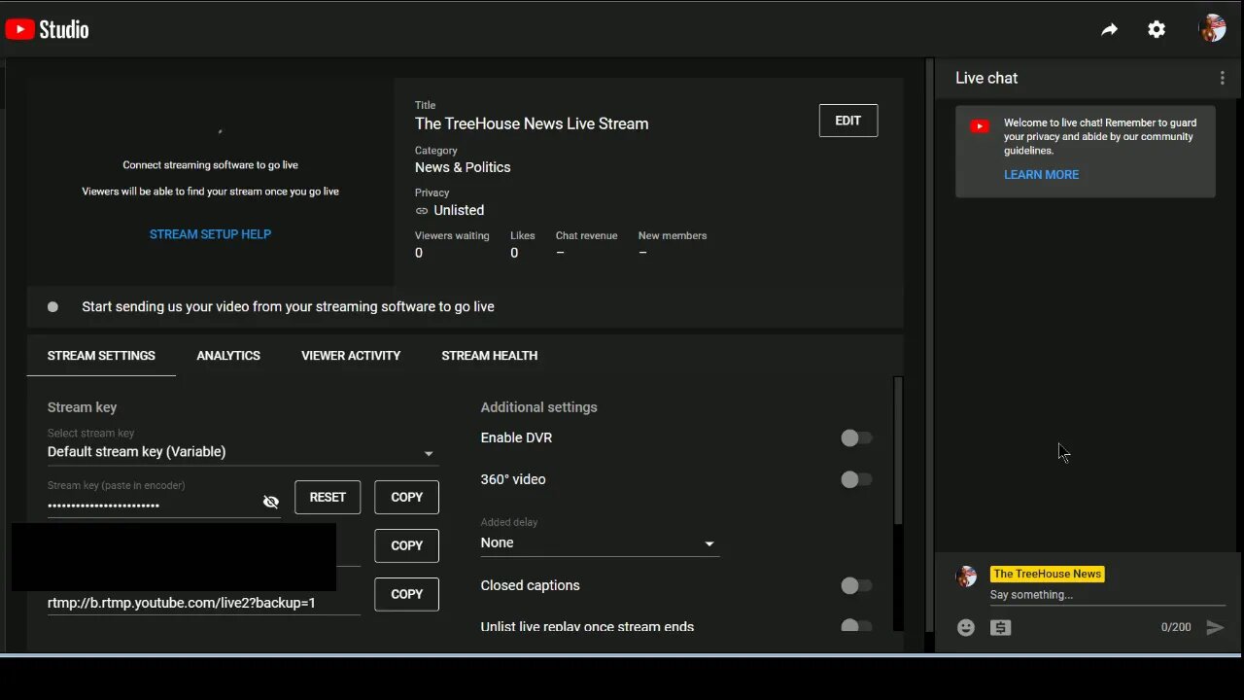Click the New members label
This screenshot has height=700, width=1244.
click(x=673, y=235)
